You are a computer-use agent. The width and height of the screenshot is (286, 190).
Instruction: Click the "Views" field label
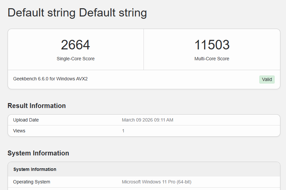[x=19, y=131]
